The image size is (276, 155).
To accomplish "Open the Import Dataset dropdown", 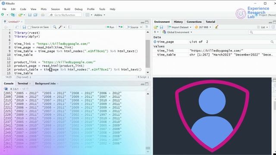I will 179,27.
